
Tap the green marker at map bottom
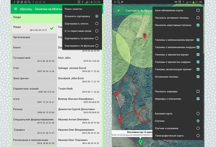[140, 142]
